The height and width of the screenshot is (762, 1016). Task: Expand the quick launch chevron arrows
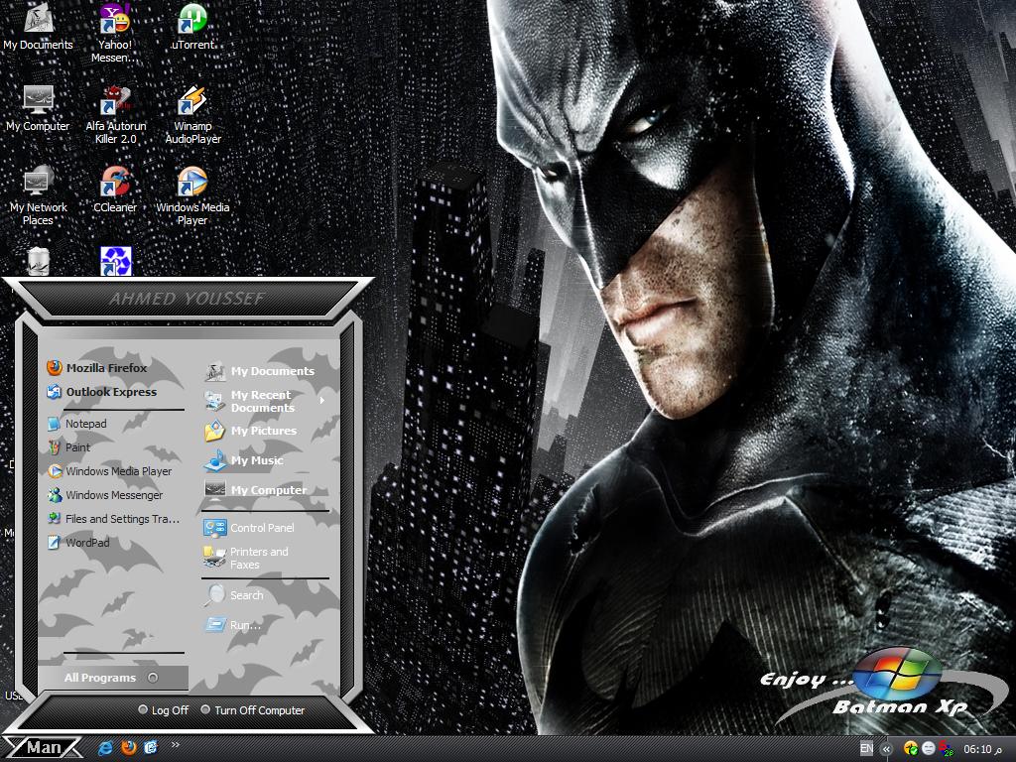pos(176,746)
